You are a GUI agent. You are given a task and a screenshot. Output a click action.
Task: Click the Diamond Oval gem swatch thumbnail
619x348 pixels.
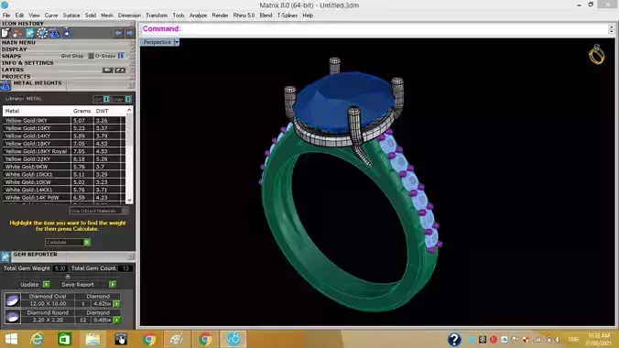pos(12,300)
